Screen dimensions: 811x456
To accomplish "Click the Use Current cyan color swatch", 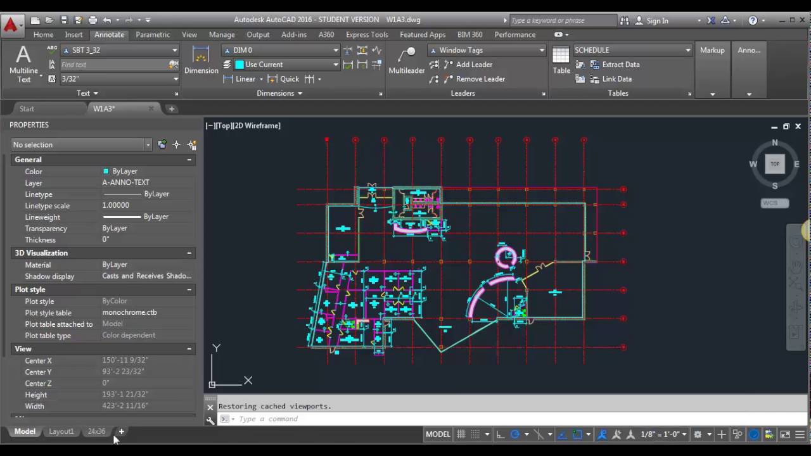I will click(x=239, y=65).
